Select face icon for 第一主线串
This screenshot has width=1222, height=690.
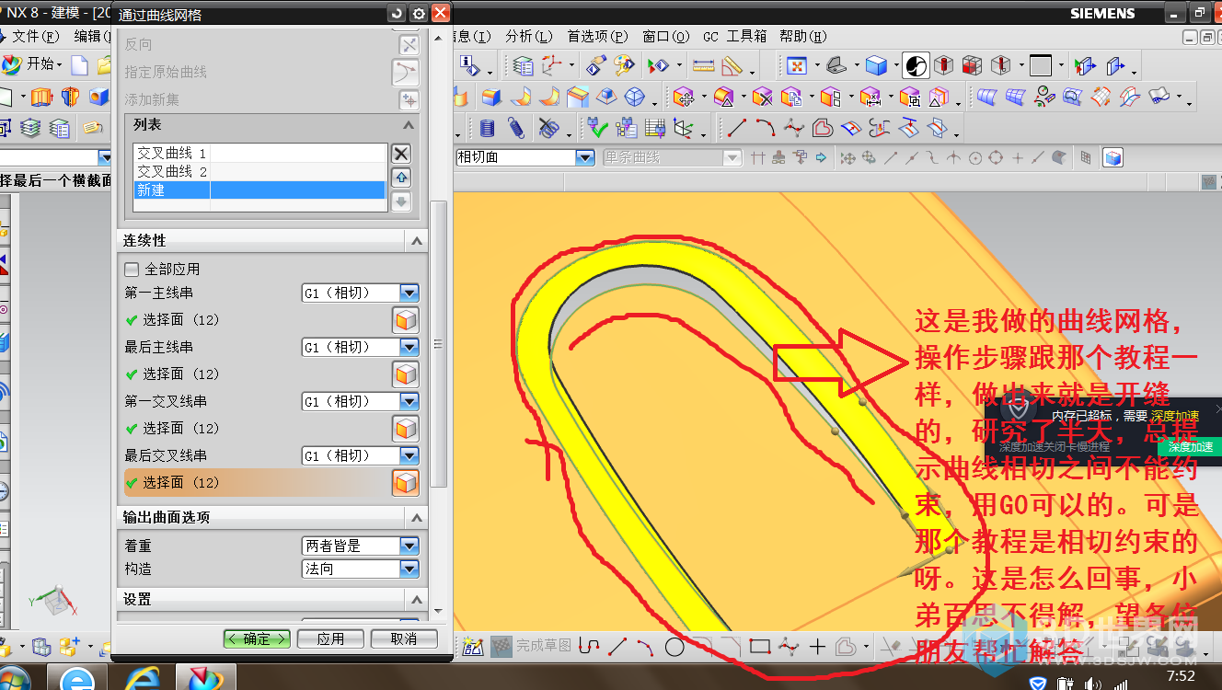[406, 320]
